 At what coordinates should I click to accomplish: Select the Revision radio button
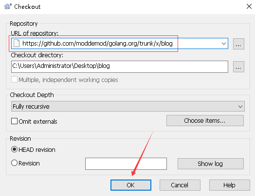(x=14, y=163)
